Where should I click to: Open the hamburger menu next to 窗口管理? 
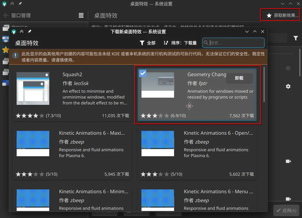tap(81, 15)
